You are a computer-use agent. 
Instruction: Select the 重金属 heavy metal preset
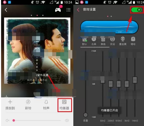(x=123, y=41)
